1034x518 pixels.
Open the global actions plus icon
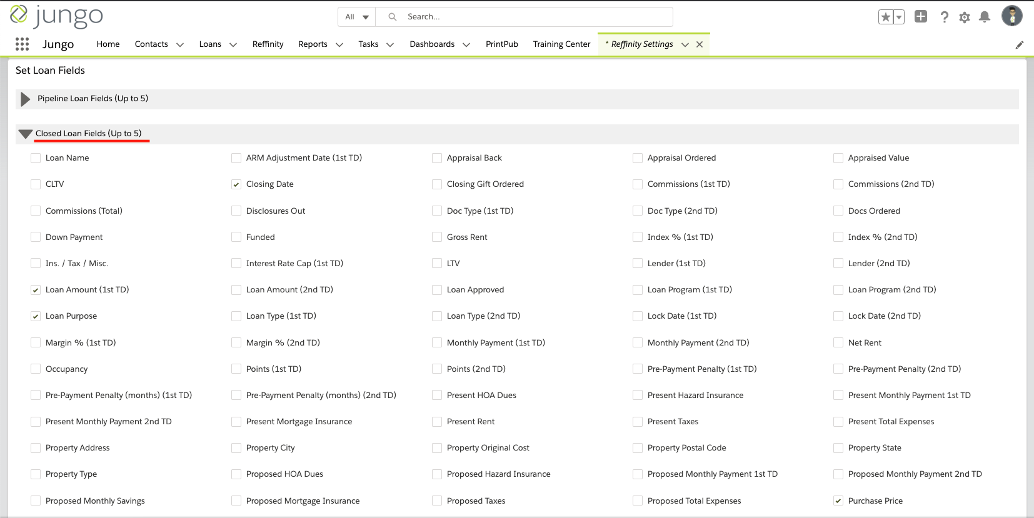[x=920, y=17]
